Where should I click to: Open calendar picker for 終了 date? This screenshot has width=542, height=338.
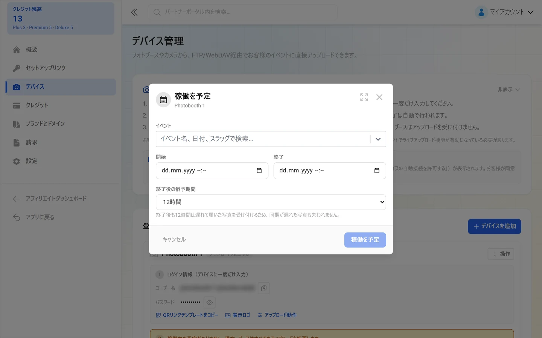(x=377, y=171)
